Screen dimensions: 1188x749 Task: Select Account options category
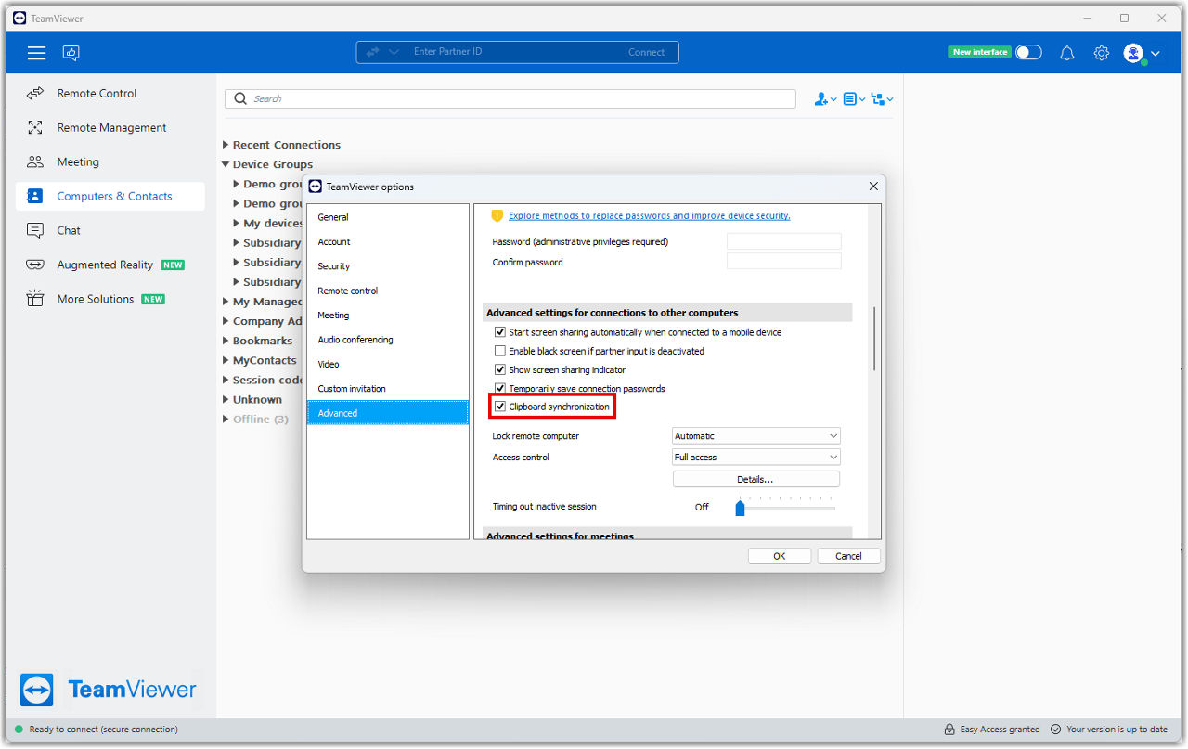387,241
